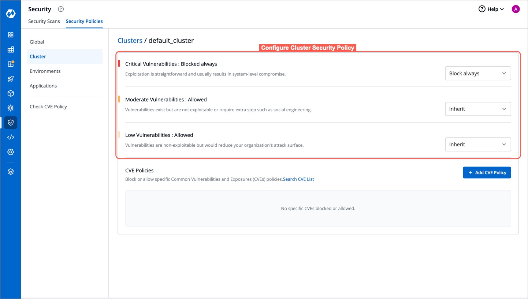Click the code </> icon in sidebar

11,137
